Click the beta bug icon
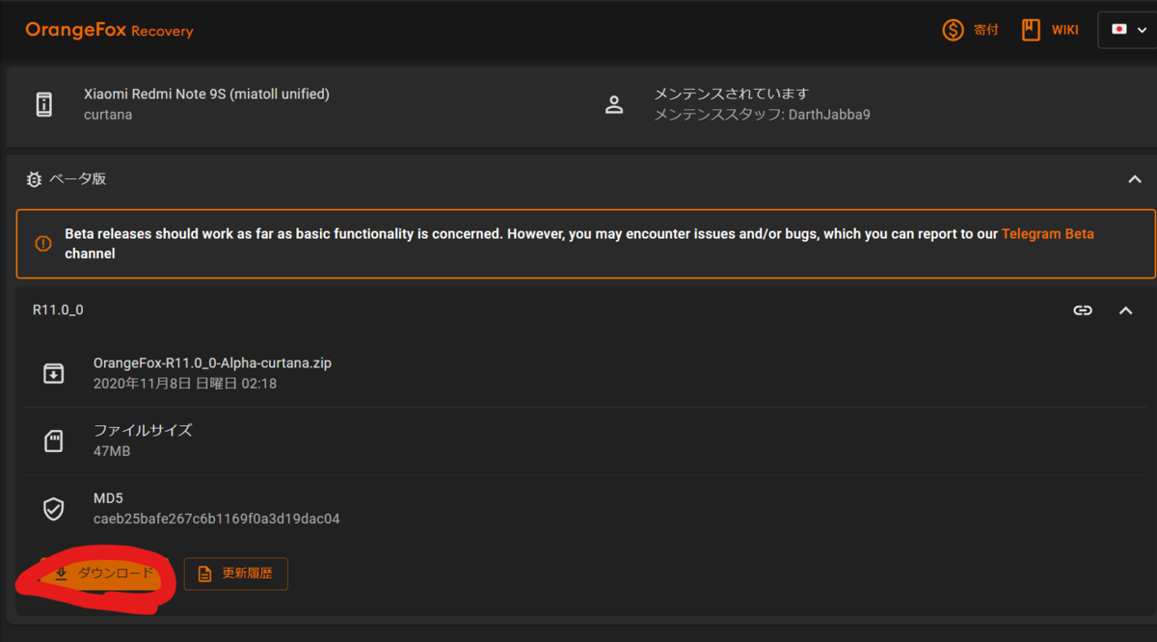 pos(34,179)
